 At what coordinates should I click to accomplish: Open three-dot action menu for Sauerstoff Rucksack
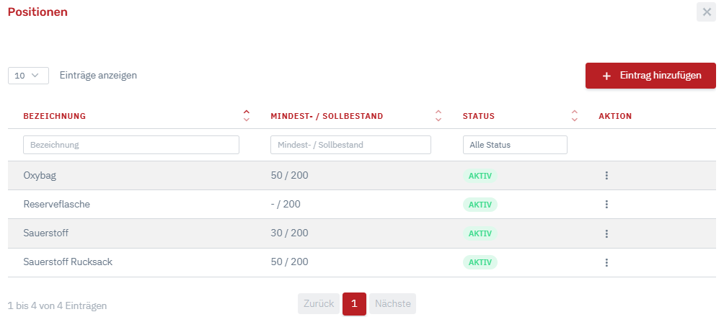click(x=606, y=262)
